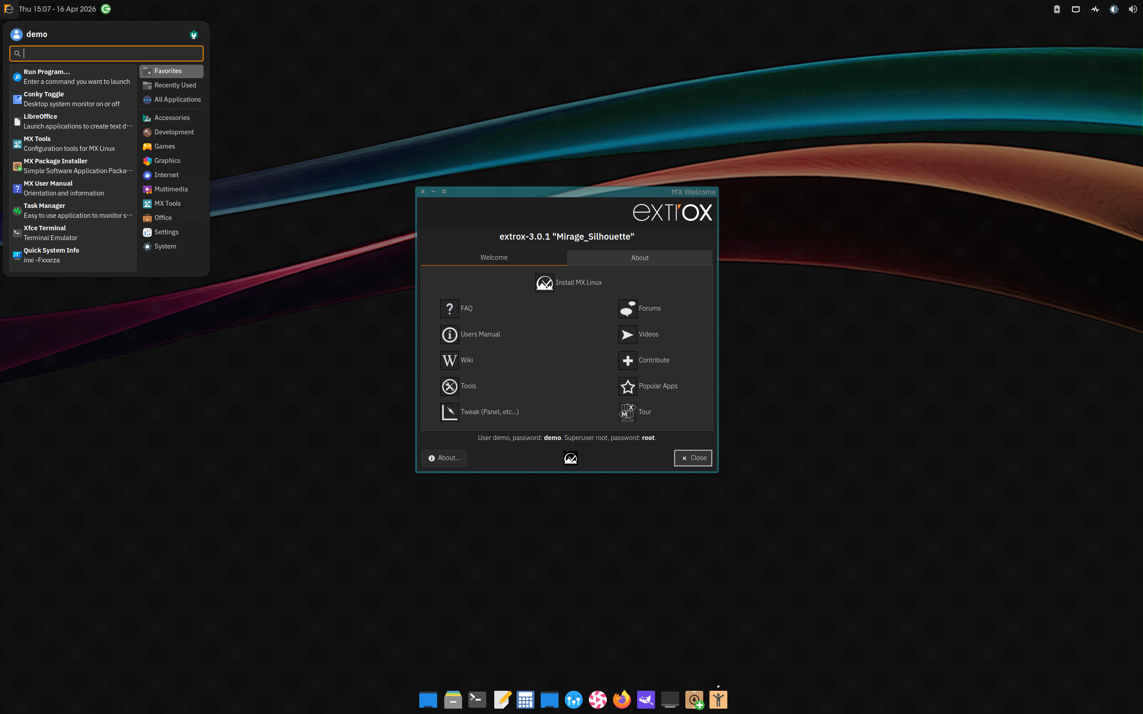
Task: Click the About... button
Action: coord(444,458)
